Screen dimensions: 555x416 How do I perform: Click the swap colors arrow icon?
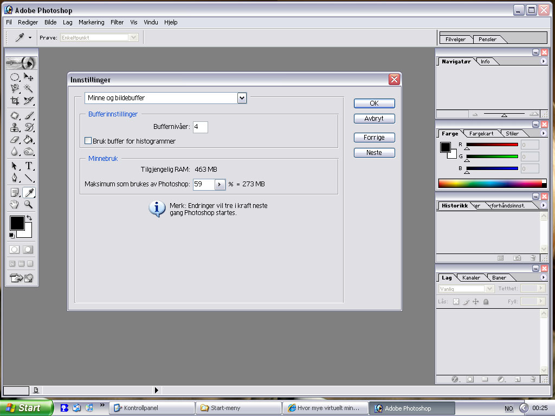[29, 218]
